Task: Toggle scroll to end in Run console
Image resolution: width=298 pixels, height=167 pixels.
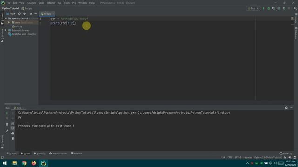Action: (13, 128)
